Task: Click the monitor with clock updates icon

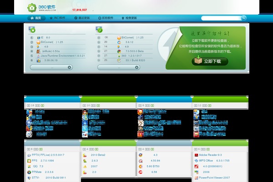Action: click(99, 30)
